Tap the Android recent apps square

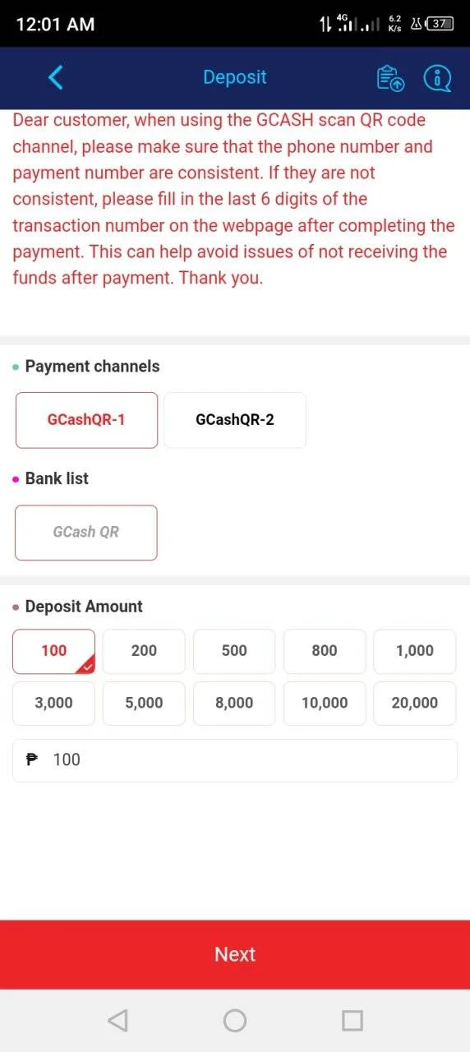[352, 1021]
